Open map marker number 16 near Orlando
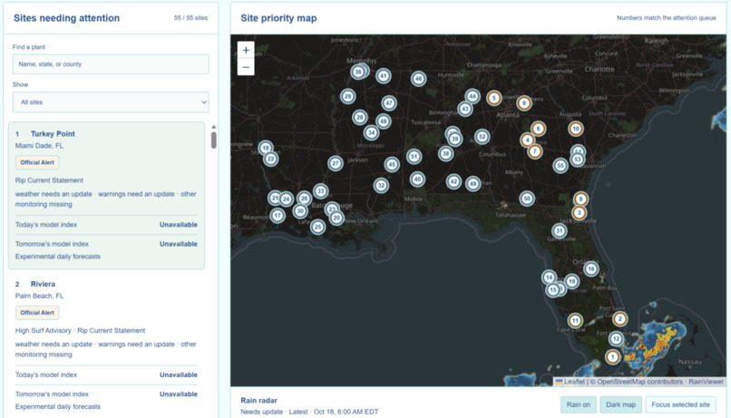731x418 pixels. pos(591,269)
